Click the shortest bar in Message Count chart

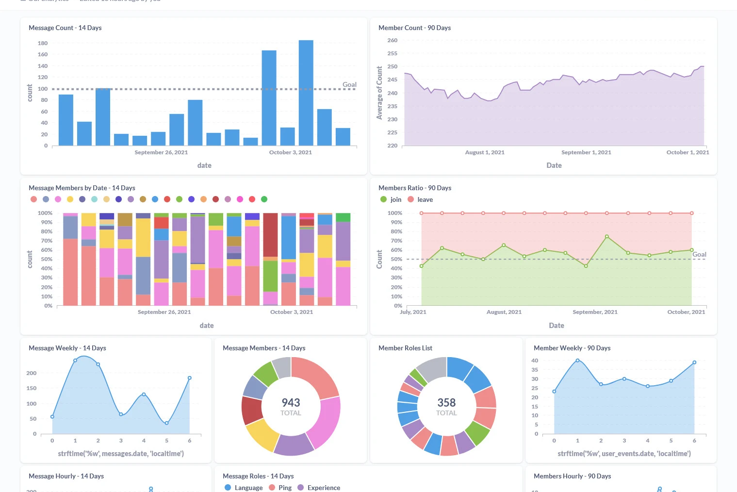coord(251,142)
